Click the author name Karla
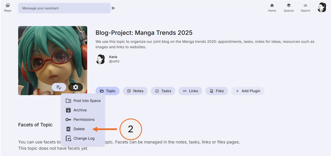Viewport: 331px width, 156px height. pos(113,57)
